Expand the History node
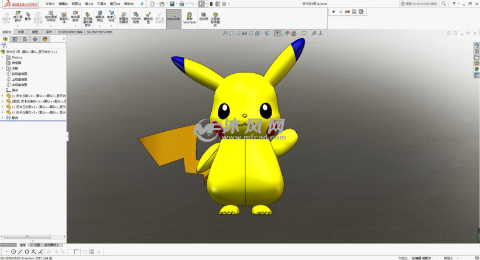This screenshot has width=480, height=260. coord(3,57)
